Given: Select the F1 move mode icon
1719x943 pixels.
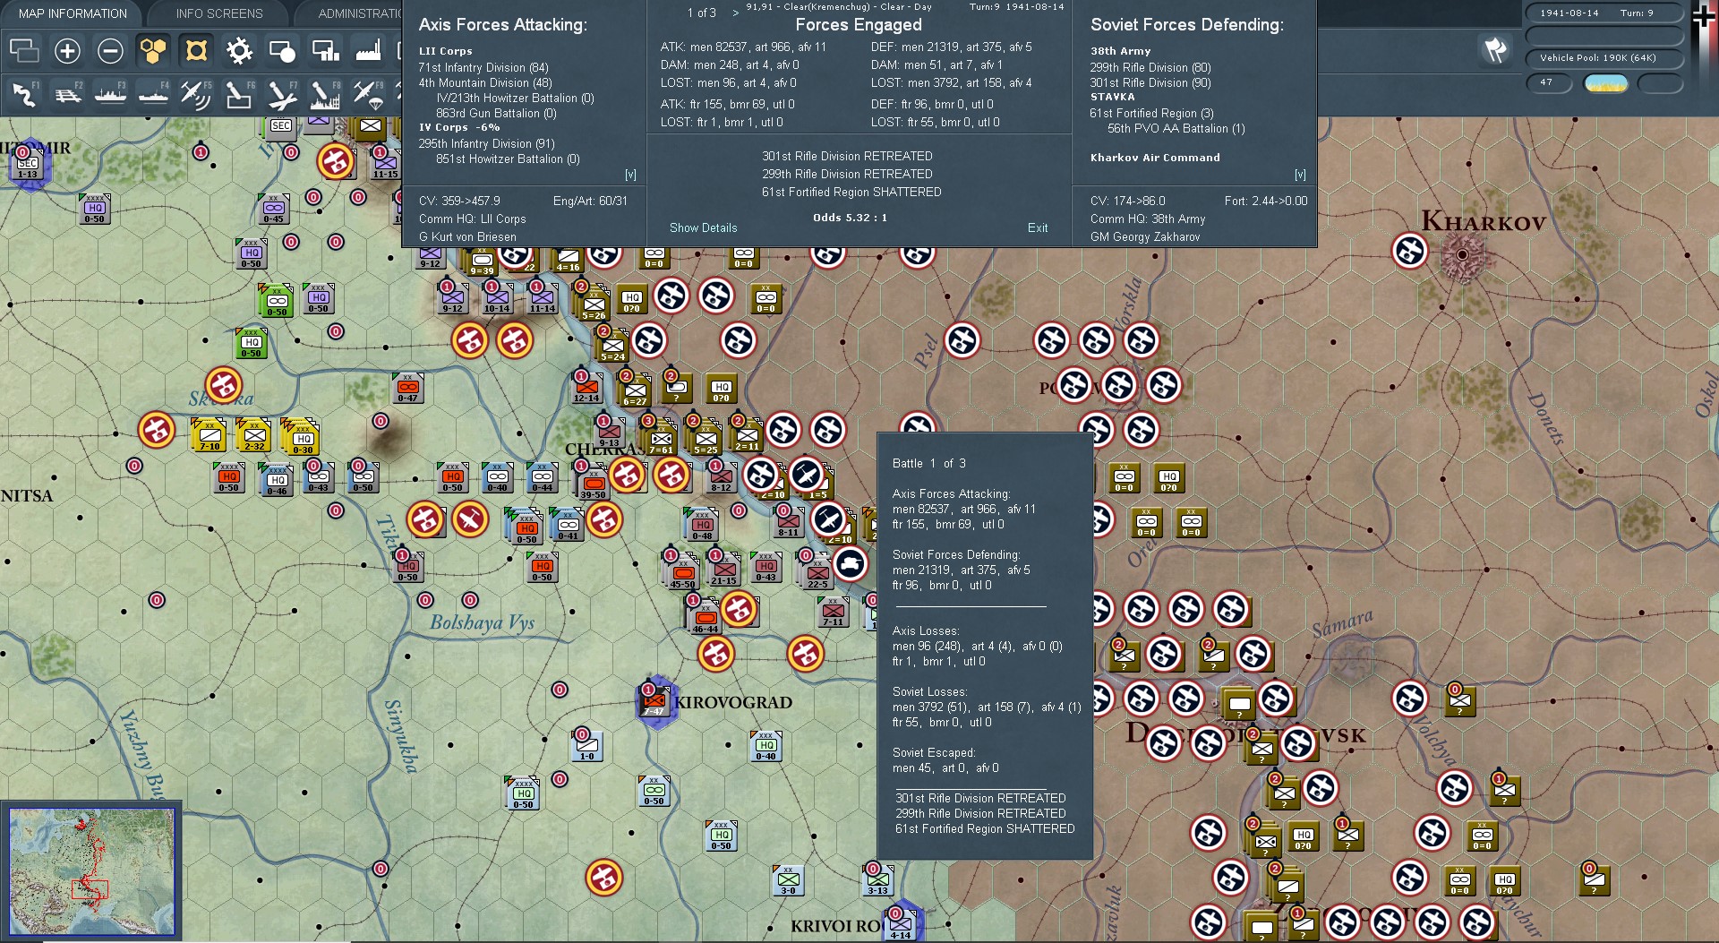Looking at the screenshot, I should pyautogui.click(x=24, y=94).
